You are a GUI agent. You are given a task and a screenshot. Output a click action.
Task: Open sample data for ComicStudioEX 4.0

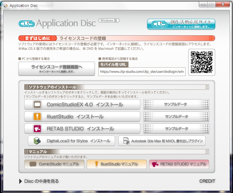176,105
